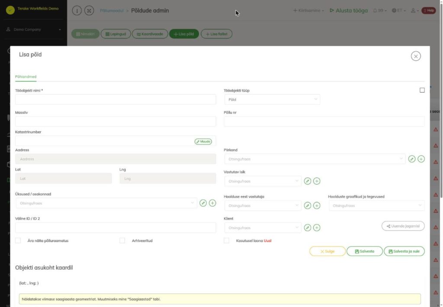The width and height of the screenshot is (443, 307).
Task: Open the Tööobjekti tüüp dropdown
Action: tap(272, 99)
